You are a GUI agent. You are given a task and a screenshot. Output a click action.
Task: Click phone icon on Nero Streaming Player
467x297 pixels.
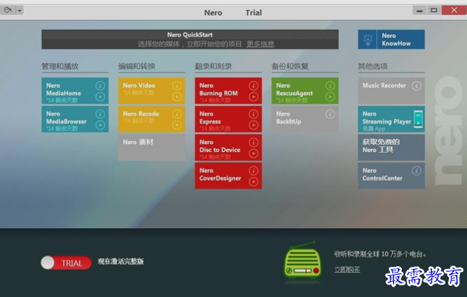[x=418, y=119]
